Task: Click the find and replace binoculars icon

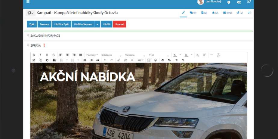Action: click(54, 60)
